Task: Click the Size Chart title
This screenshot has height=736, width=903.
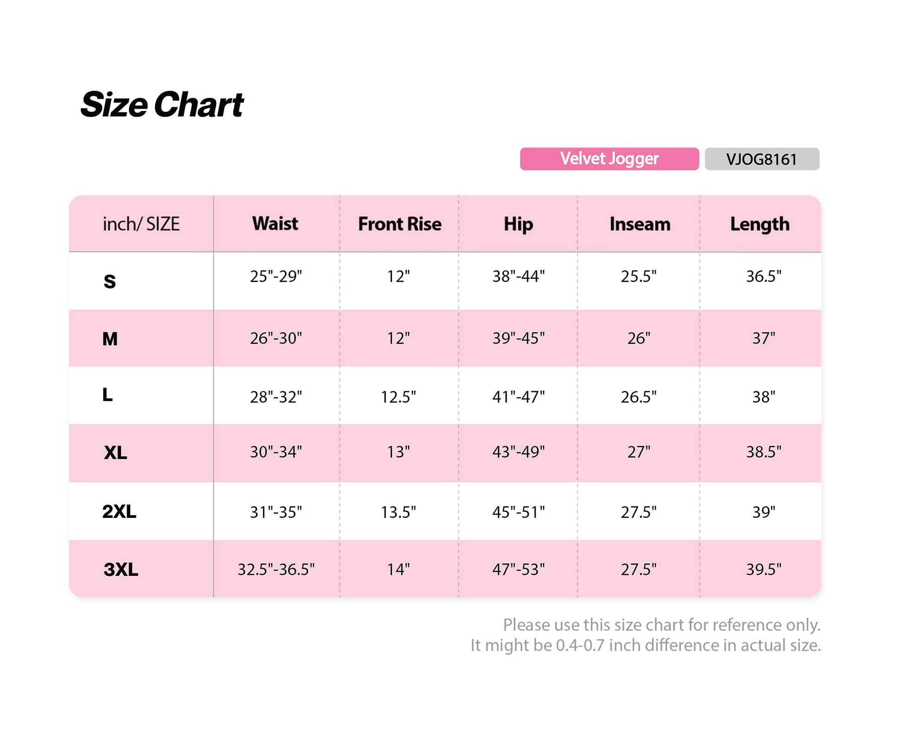Action: 162,104
